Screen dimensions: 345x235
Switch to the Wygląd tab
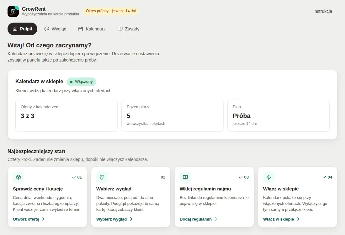[55, 29]
